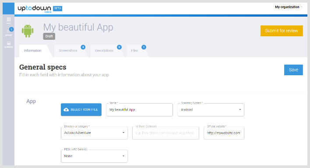Focus the Id Store optional field
The height and width of the screenshot is (168, 310).
166,133
